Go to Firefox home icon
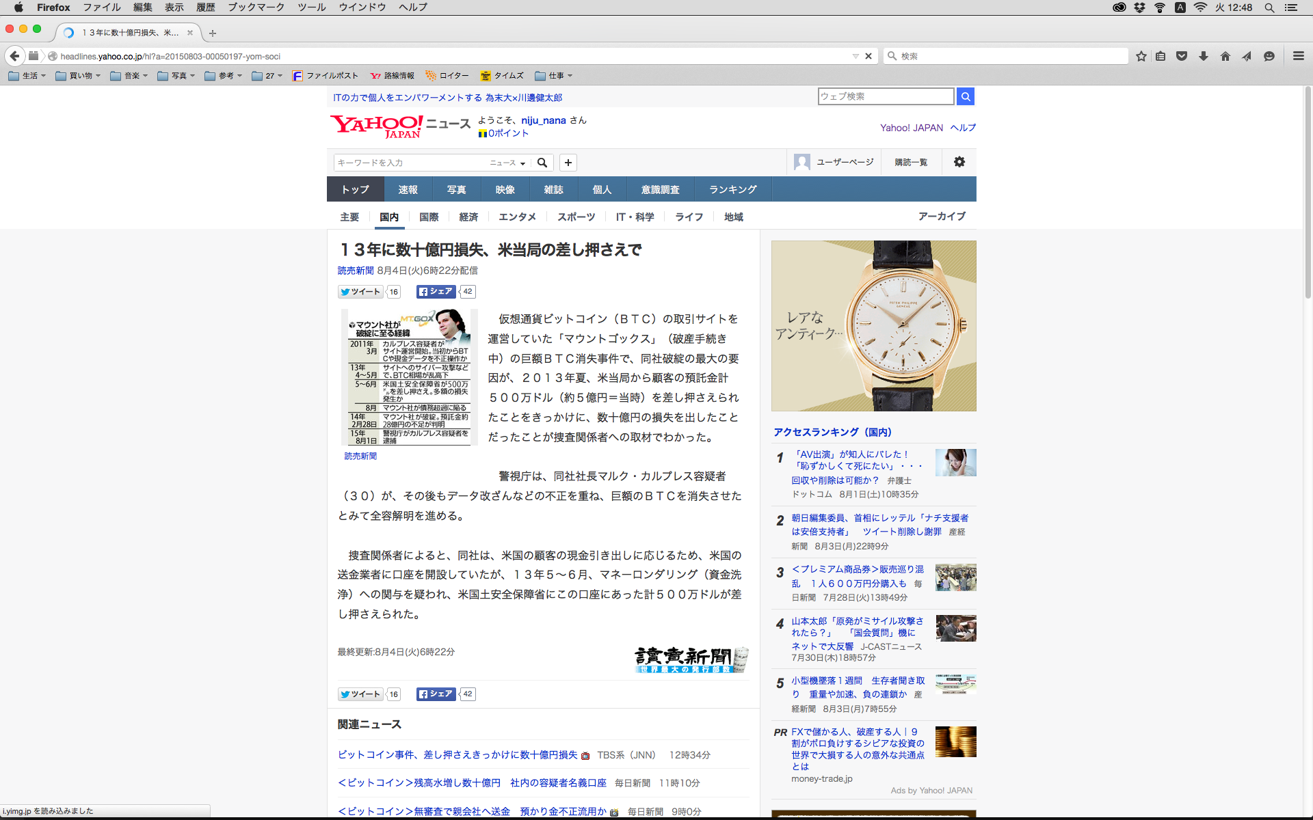Viewport: 1313px width, 820px height. (x=1225, y=56)
